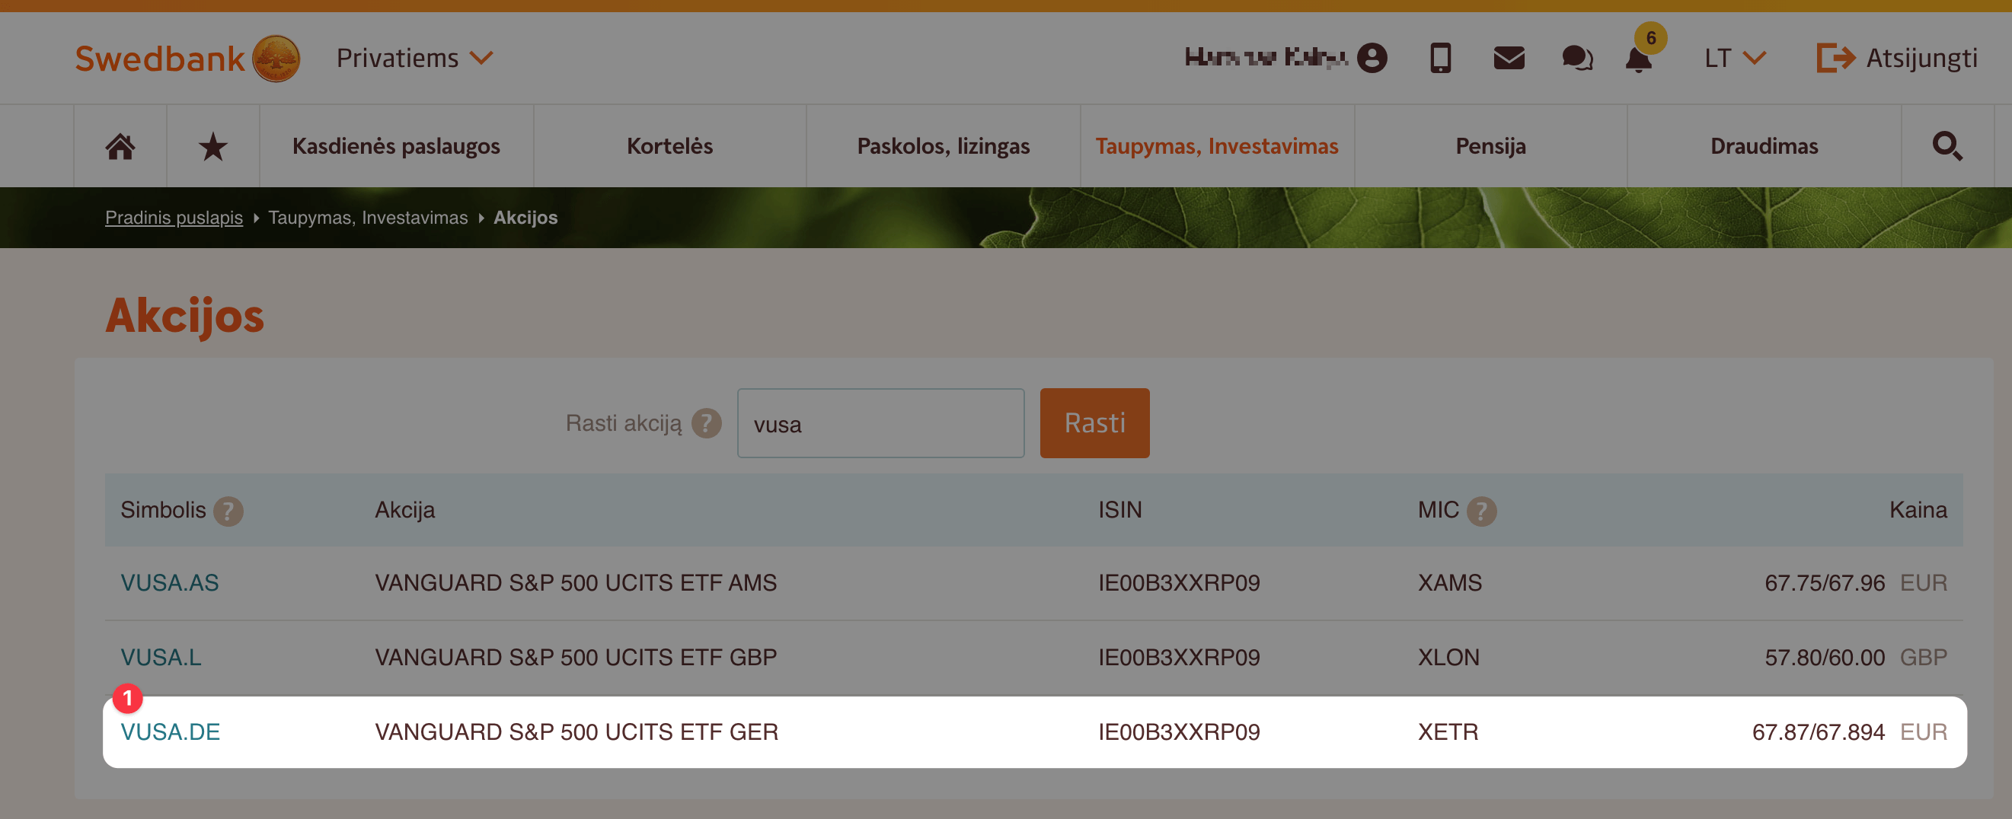Viewport: 2012px width, 819px height.
Task: Open the user profile avatar icon
Action: [1372, 58]
